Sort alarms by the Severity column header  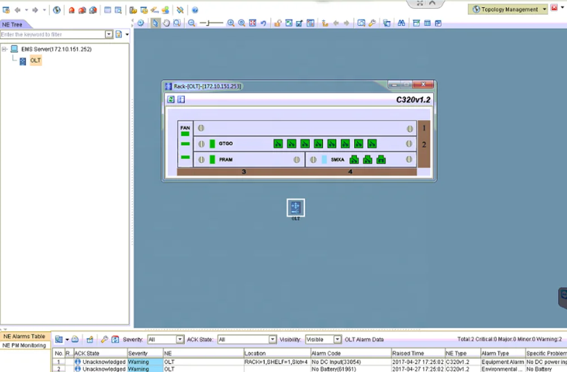click(145, 353)
